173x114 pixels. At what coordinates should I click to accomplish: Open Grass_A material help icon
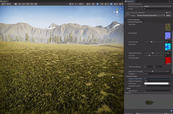[167, 13]
